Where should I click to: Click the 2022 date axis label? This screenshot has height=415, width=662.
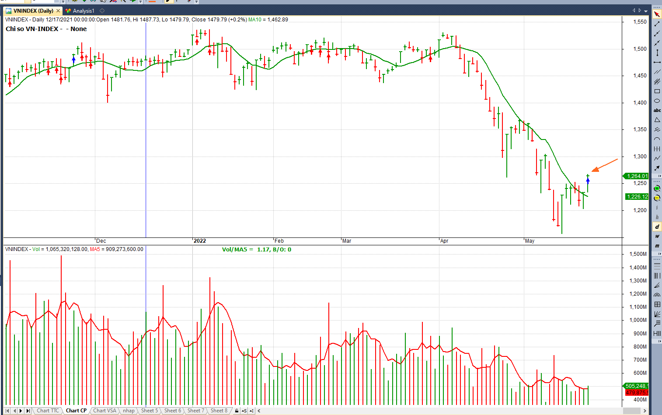(x=200, y=241)
